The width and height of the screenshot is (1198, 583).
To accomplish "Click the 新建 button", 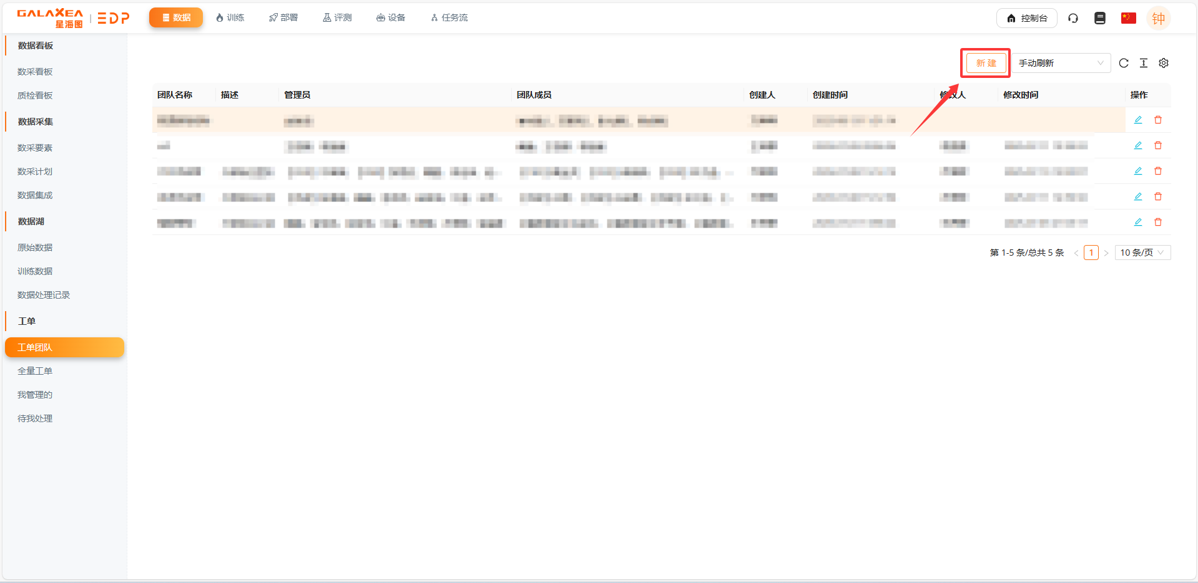I will (986, 63).
